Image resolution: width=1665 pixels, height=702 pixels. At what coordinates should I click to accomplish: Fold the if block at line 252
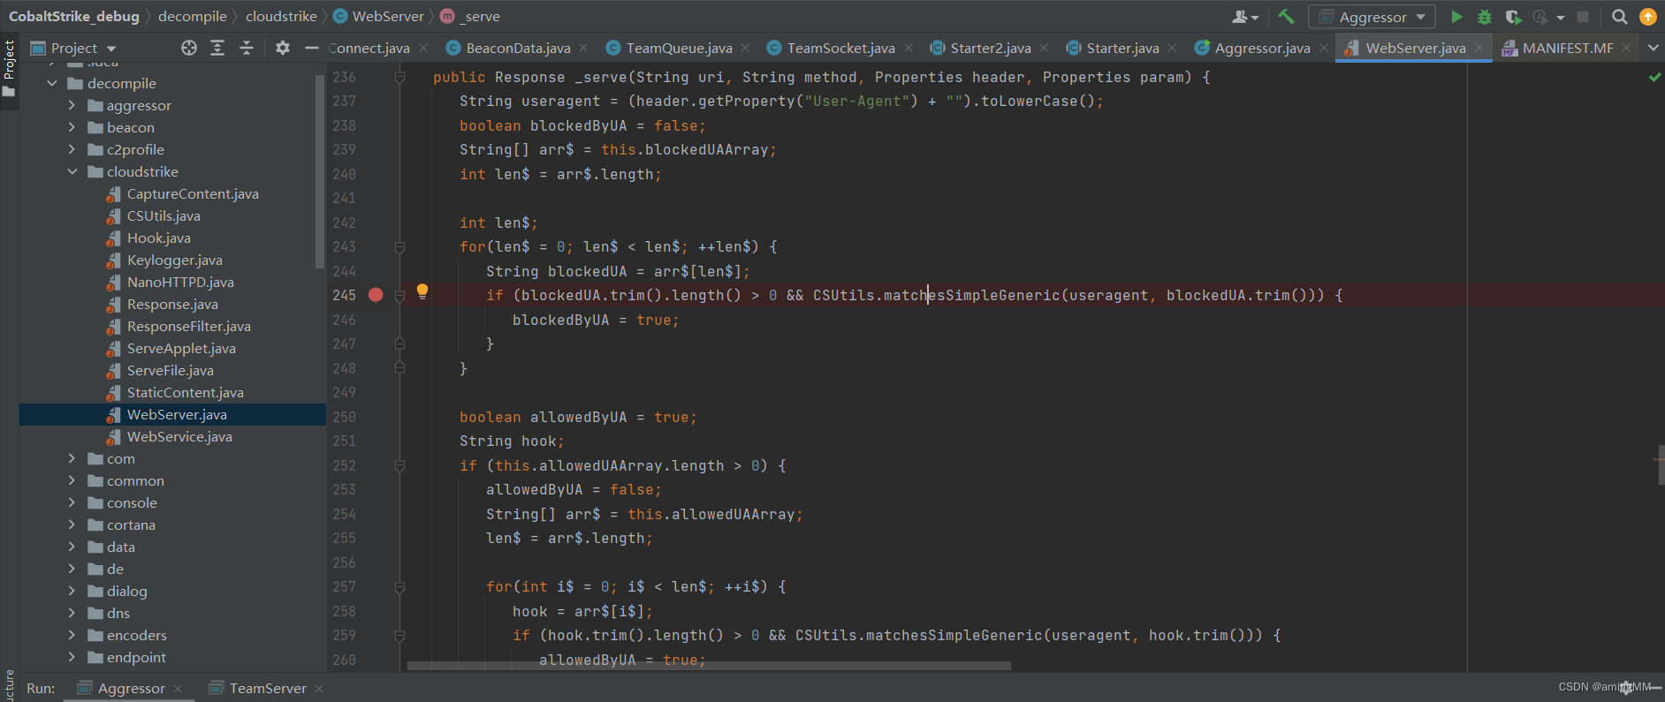point(399,465)
